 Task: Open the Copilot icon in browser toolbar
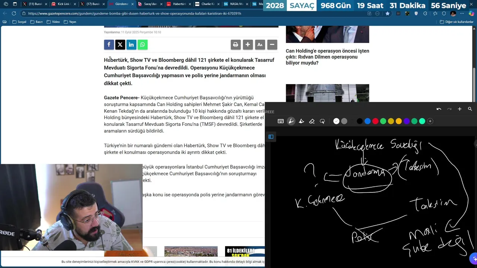471,13
